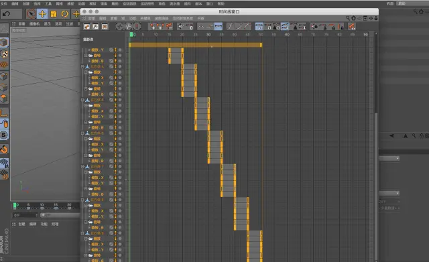Viewport: 429px width, 262px height.
Task: Collapse the 立方体.5 object in timeline tree
Action: (82, 100)
